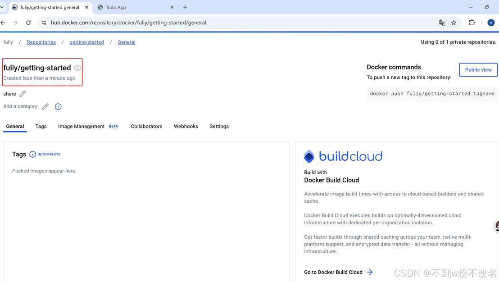This screenshot has height=282, width=499.
Task: Click the Public view button
Action: click(478, 70)
